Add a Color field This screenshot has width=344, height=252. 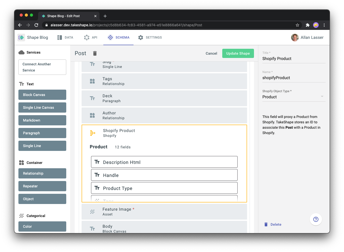click(42, 226)
